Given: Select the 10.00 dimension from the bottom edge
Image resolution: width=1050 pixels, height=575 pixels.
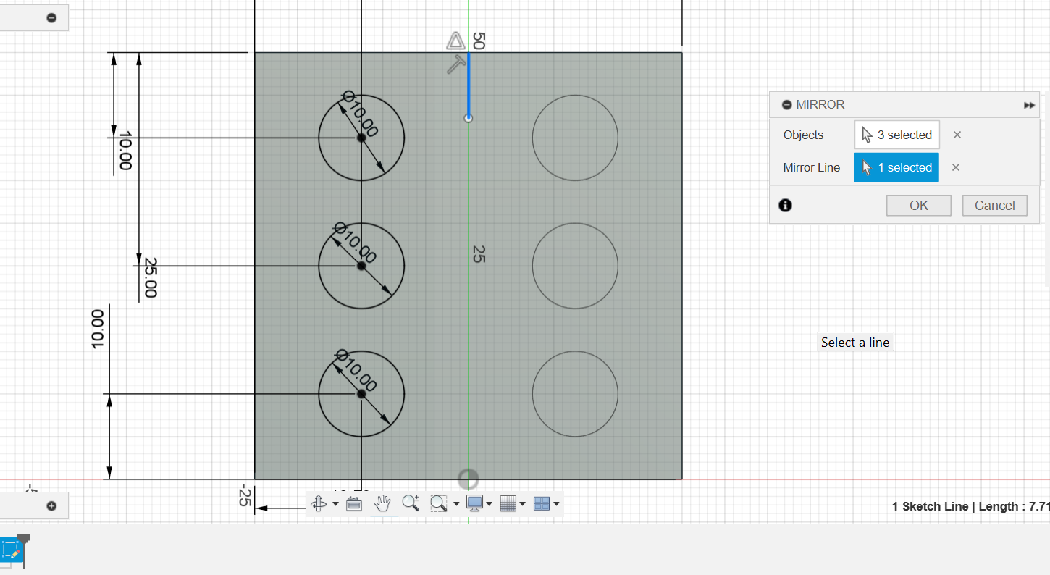Looking at the screenshot, I should click(98, 329).
